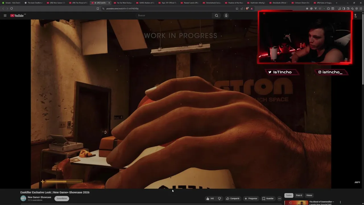Screen dimensions: 364x205
Task: Go to the YouTube home logo
Action: click(17, 15)
